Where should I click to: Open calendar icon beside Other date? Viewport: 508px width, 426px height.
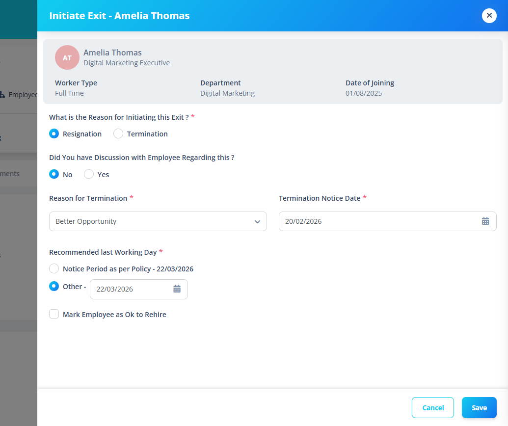pyautogui.click(x=177, y=289)
